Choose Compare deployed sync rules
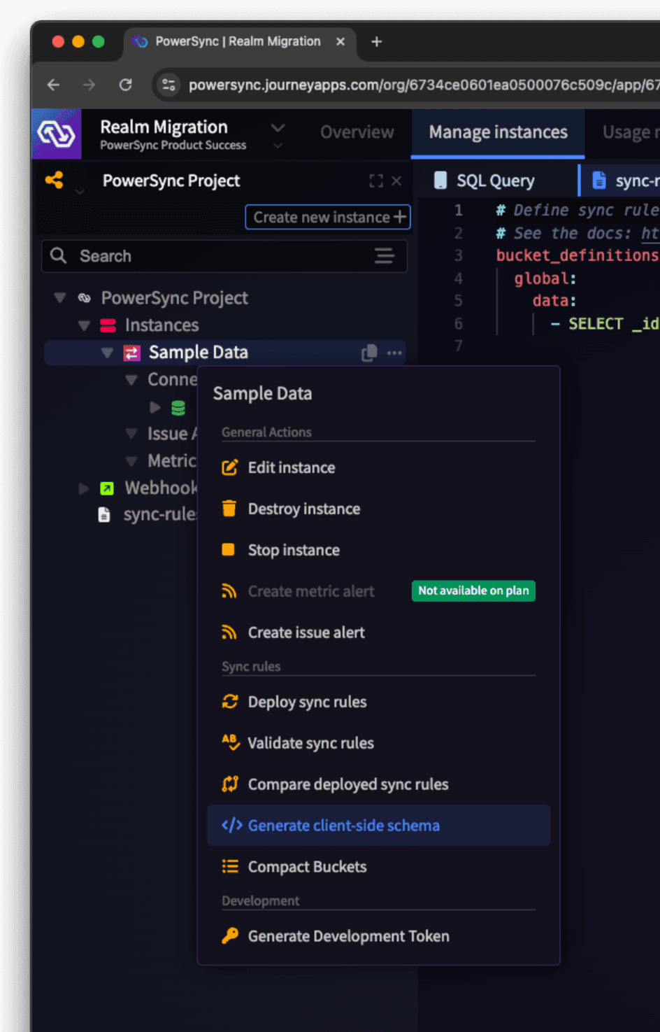 click(x=378, y=784)
